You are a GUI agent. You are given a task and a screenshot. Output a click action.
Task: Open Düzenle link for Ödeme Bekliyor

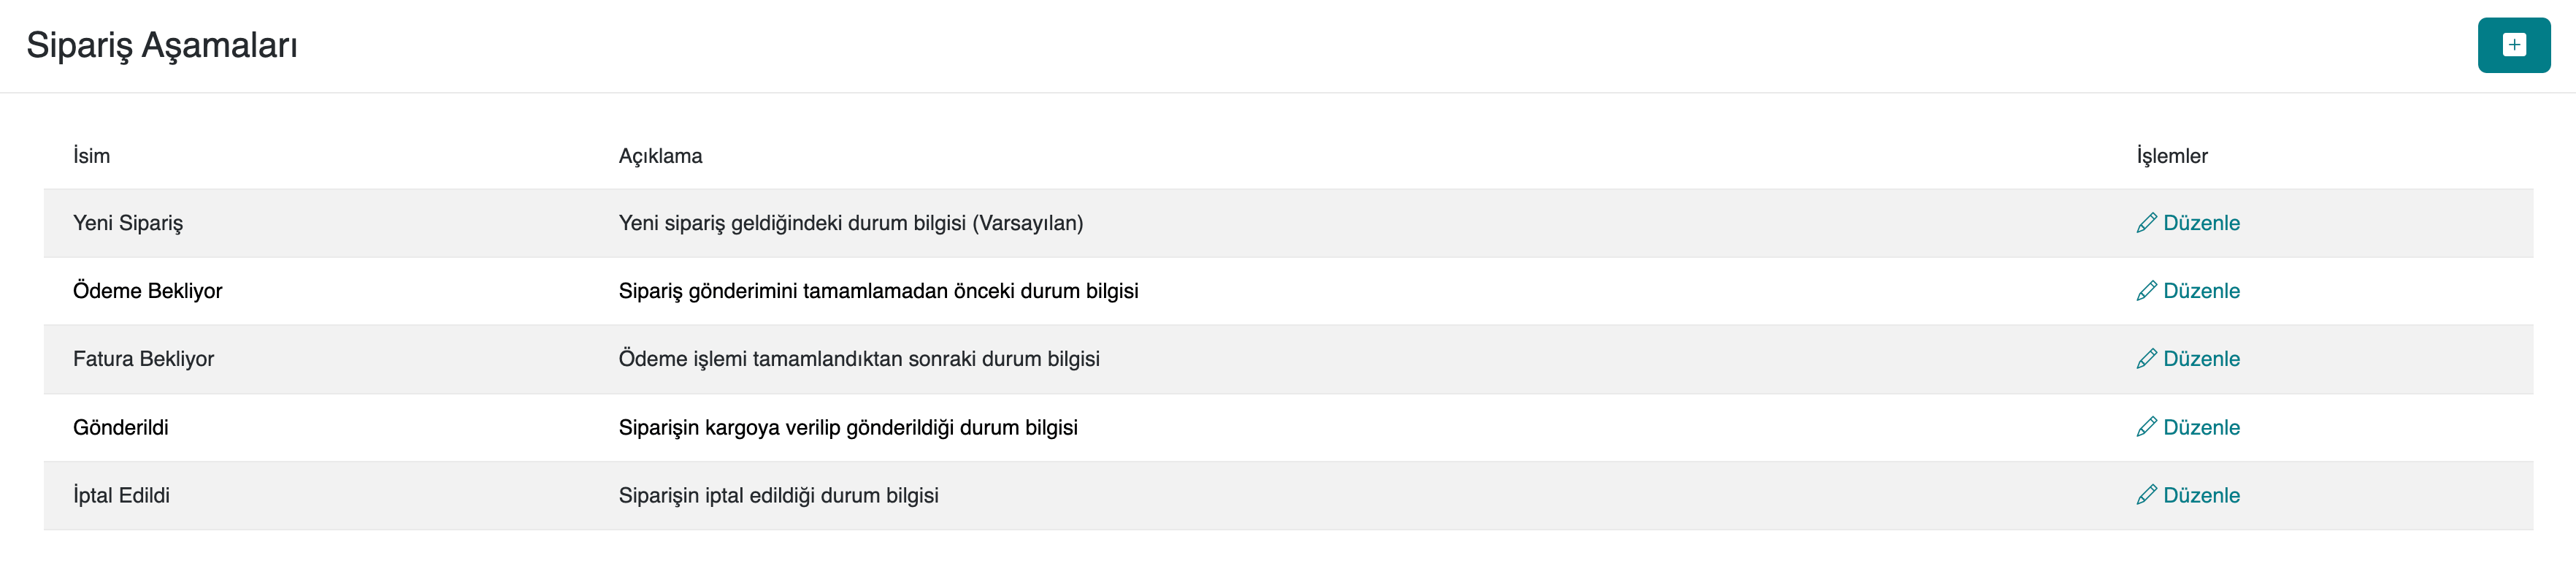coord(2201,291)
